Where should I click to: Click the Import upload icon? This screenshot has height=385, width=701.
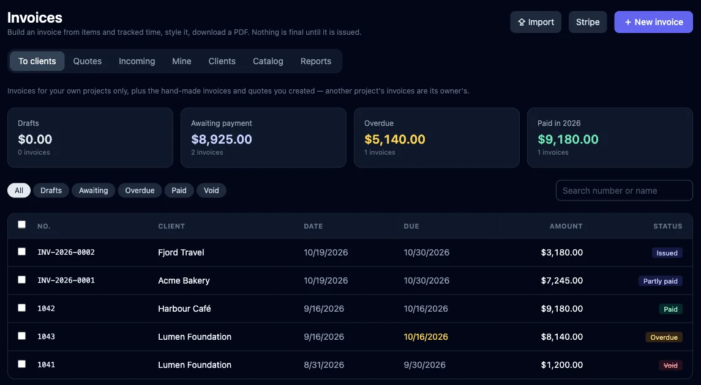pos(521,23)
